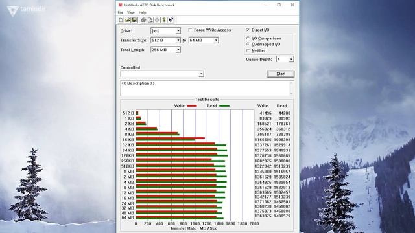The height and width of the screenshot is (233, 415).
Task: Open the Drive dropdown
Action: tap(178, 31)
